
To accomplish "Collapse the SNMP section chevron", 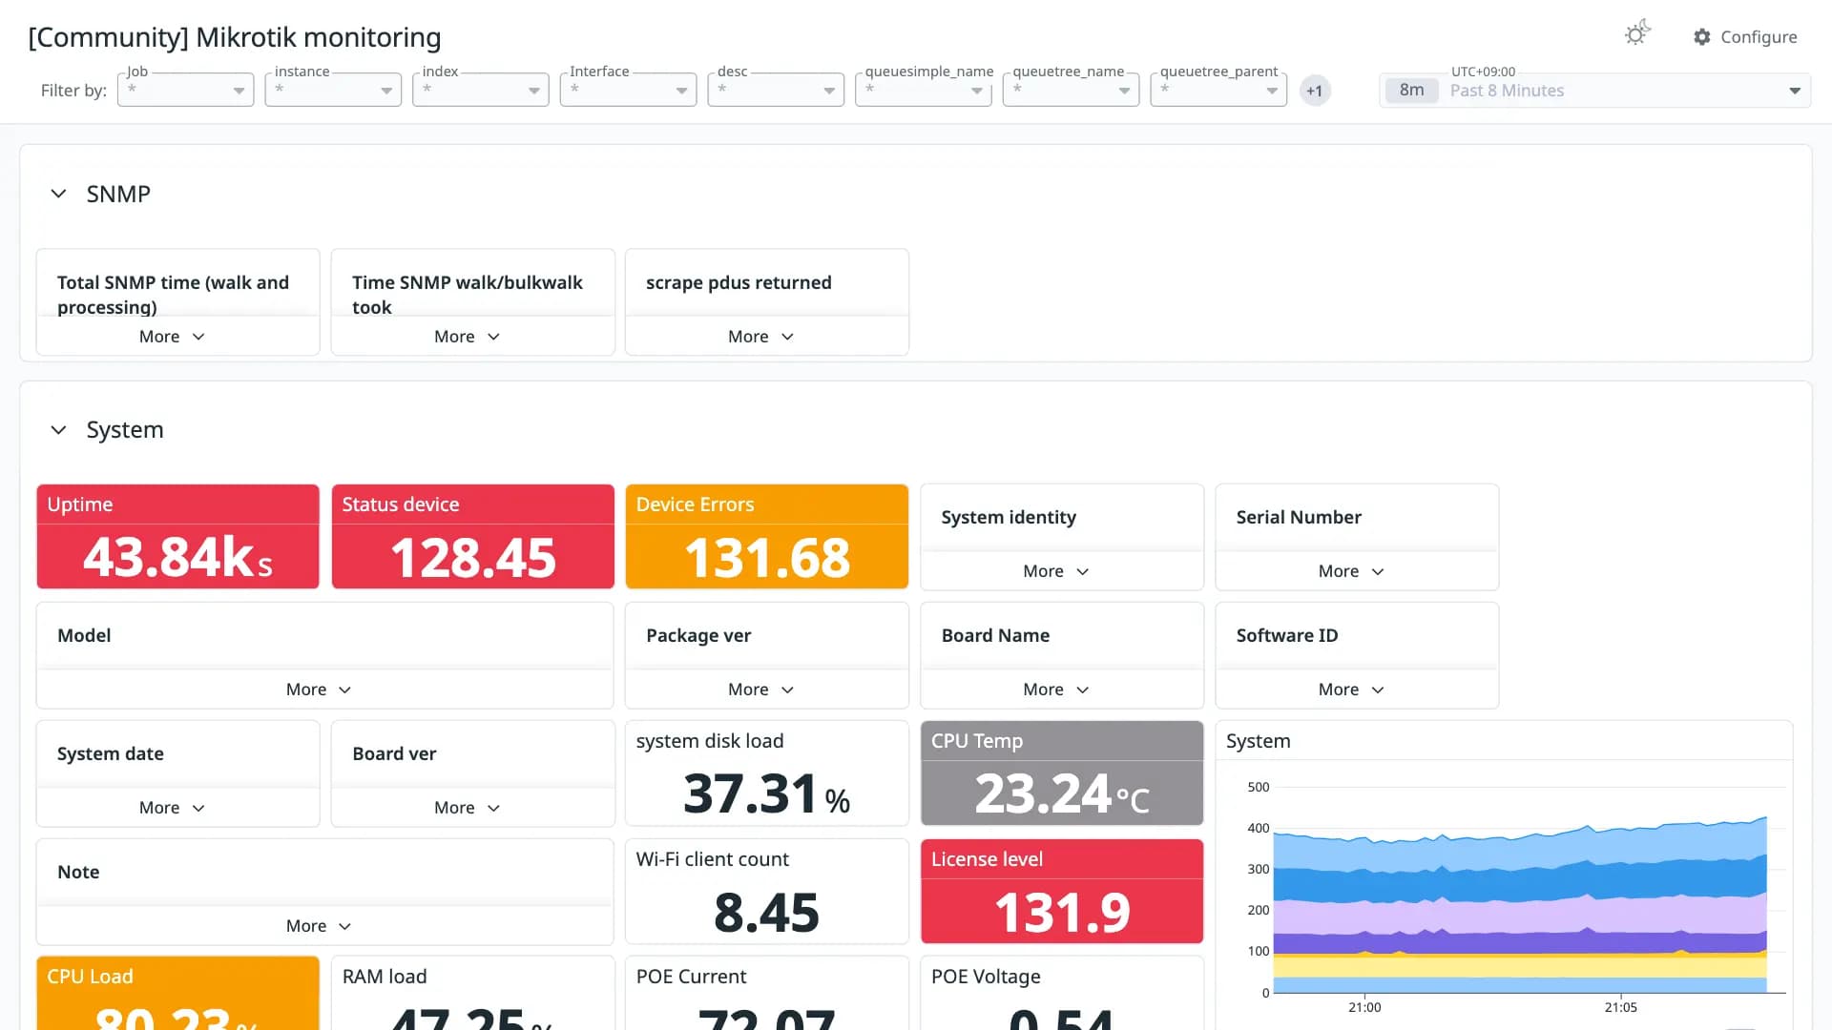I will pos(58,194).
